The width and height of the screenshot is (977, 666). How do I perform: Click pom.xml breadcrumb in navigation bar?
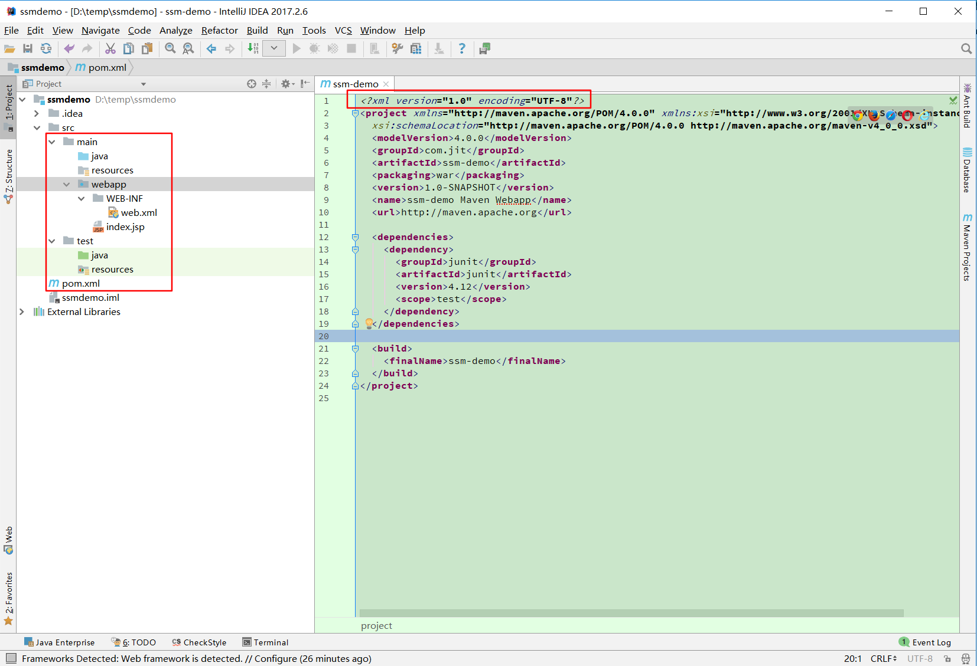[x=101, y=67]
